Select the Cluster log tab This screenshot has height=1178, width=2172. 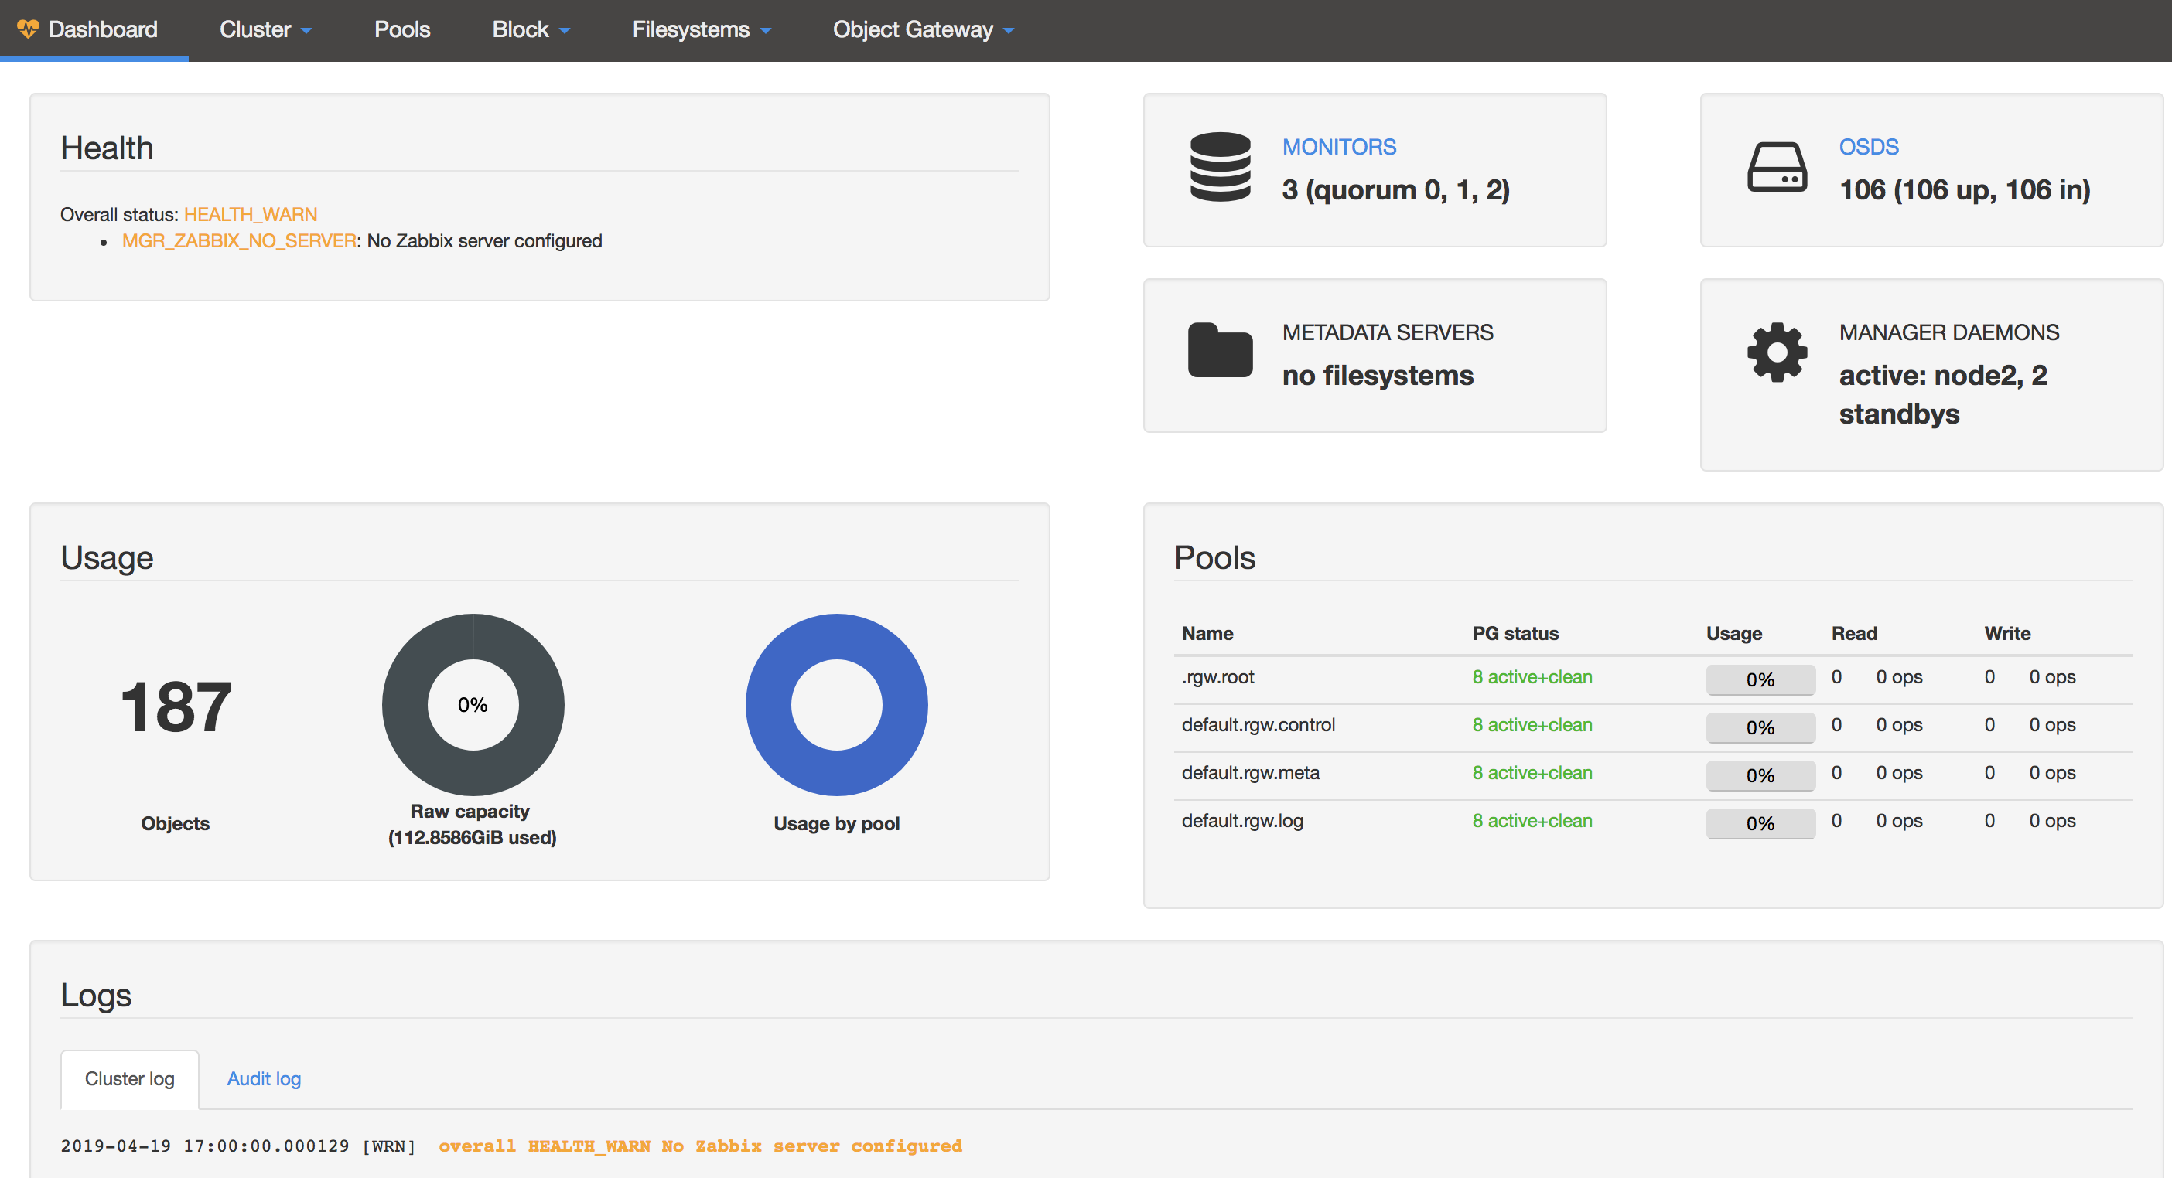point(128,1077)
